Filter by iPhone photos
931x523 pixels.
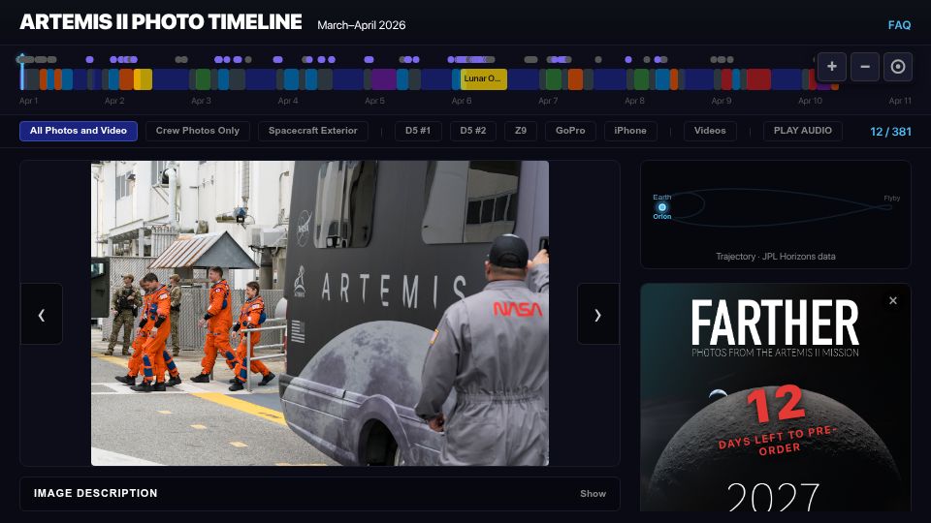[x=630, y=131]
